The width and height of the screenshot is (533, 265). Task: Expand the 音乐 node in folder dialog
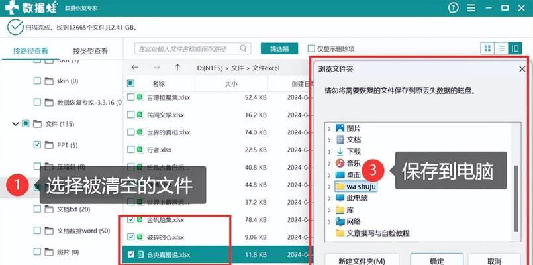pyautogui.click(x=329, y=163)
